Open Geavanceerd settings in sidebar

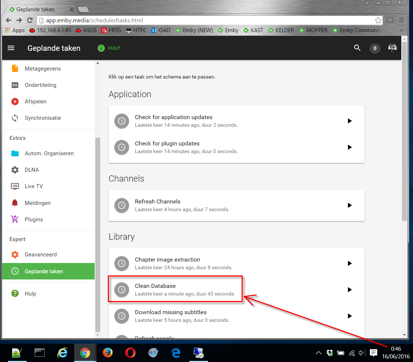coord(49,255)
